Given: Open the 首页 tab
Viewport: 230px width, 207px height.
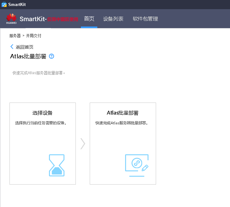Looking at the screenshot, I should tap(89, 19).
